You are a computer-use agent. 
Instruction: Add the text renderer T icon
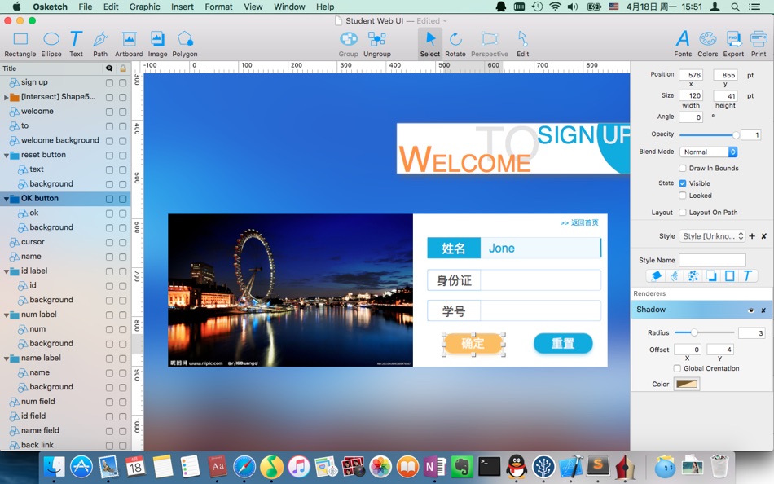(x=748, y=276)
